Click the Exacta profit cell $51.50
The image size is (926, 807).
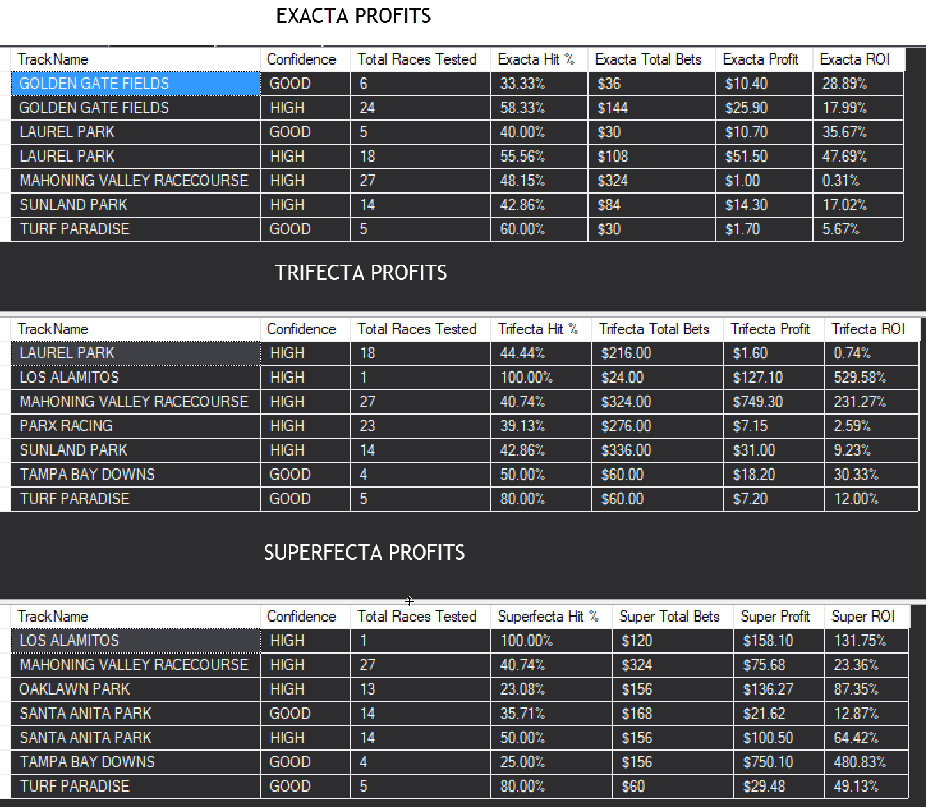(x=764, y=157)
